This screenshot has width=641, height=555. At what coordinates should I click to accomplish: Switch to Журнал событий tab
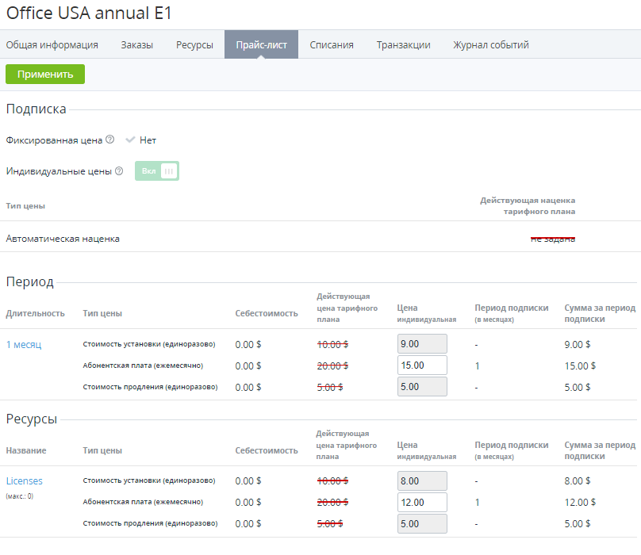coord(491,44)
